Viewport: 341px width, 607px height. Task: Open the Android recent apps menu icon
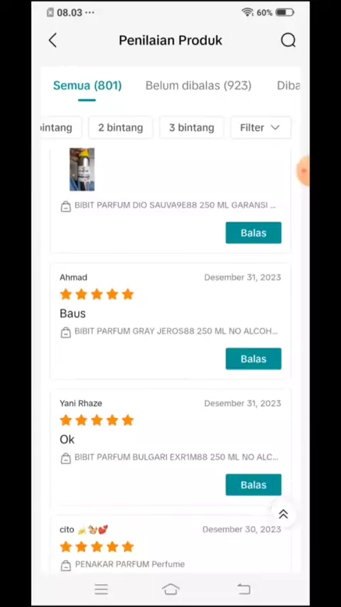coord(101,589)
